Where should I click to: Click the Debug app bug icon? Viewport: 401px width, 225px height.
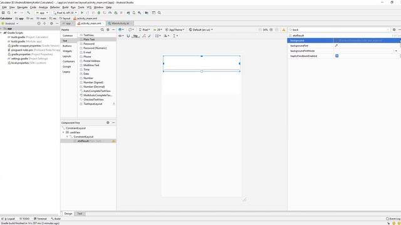coord(99,12)
